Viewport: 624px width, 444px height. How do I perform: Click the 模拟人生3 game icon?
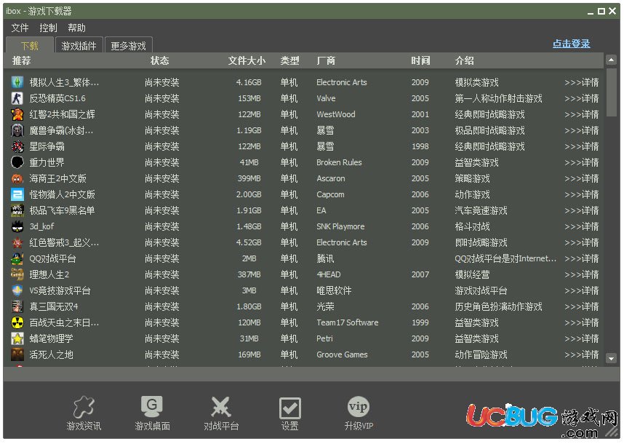click(17, 82)
